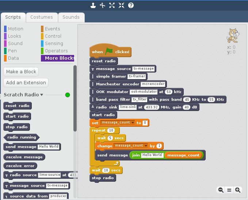Image resolution: width=248 pixels, height=200 pixels.
Task: Click the Make a Block button
Action: click(x=21, y=72)
